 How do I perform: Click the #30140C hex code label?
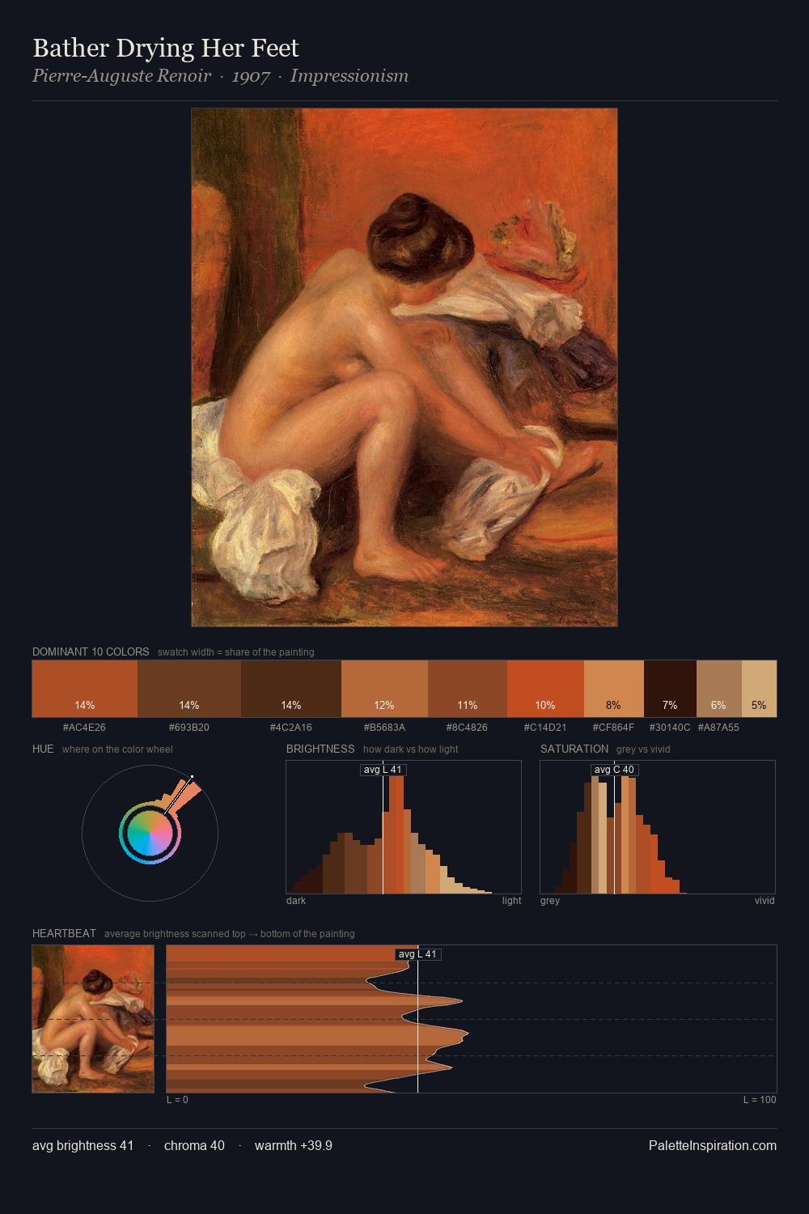tap(670, 728)
